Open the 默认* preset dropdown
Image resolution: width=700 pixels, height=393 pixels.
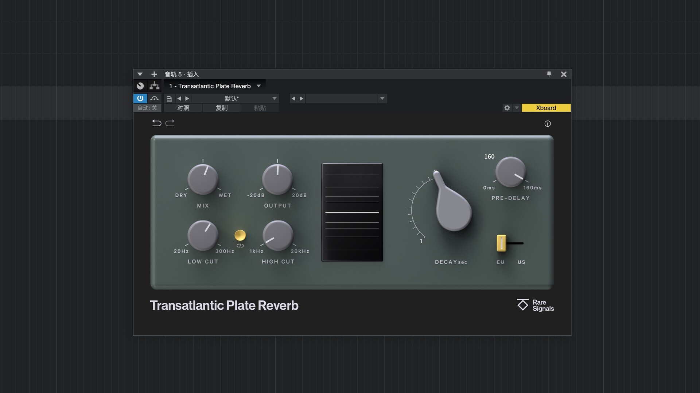[x=274, y=99]
